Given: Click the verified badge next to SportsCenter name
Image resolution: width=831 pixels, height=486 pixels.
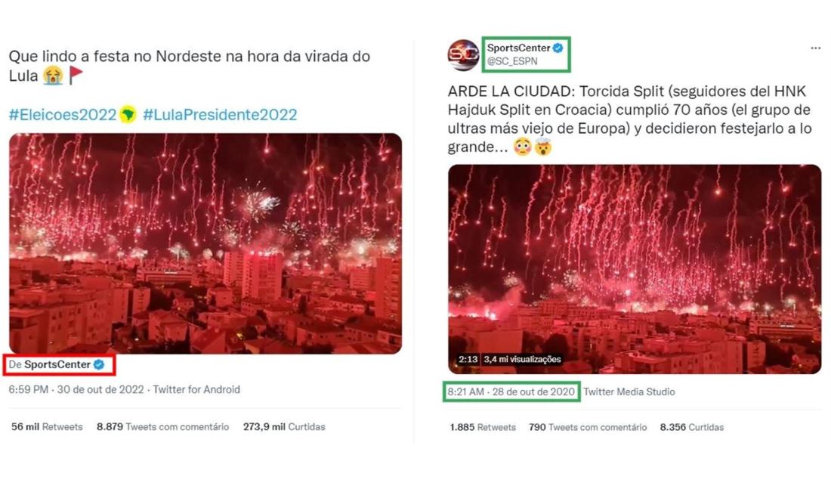Looking at the screenshot, I should tap(558, 48).
